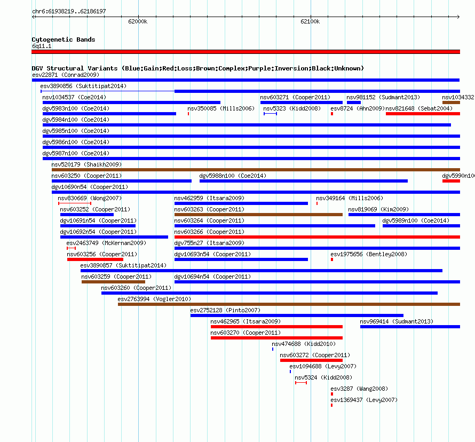The height and width of the screenshot is (442, 475).
Task: Open esv1094688 (Levy2007) label
Action: (323, 366)
